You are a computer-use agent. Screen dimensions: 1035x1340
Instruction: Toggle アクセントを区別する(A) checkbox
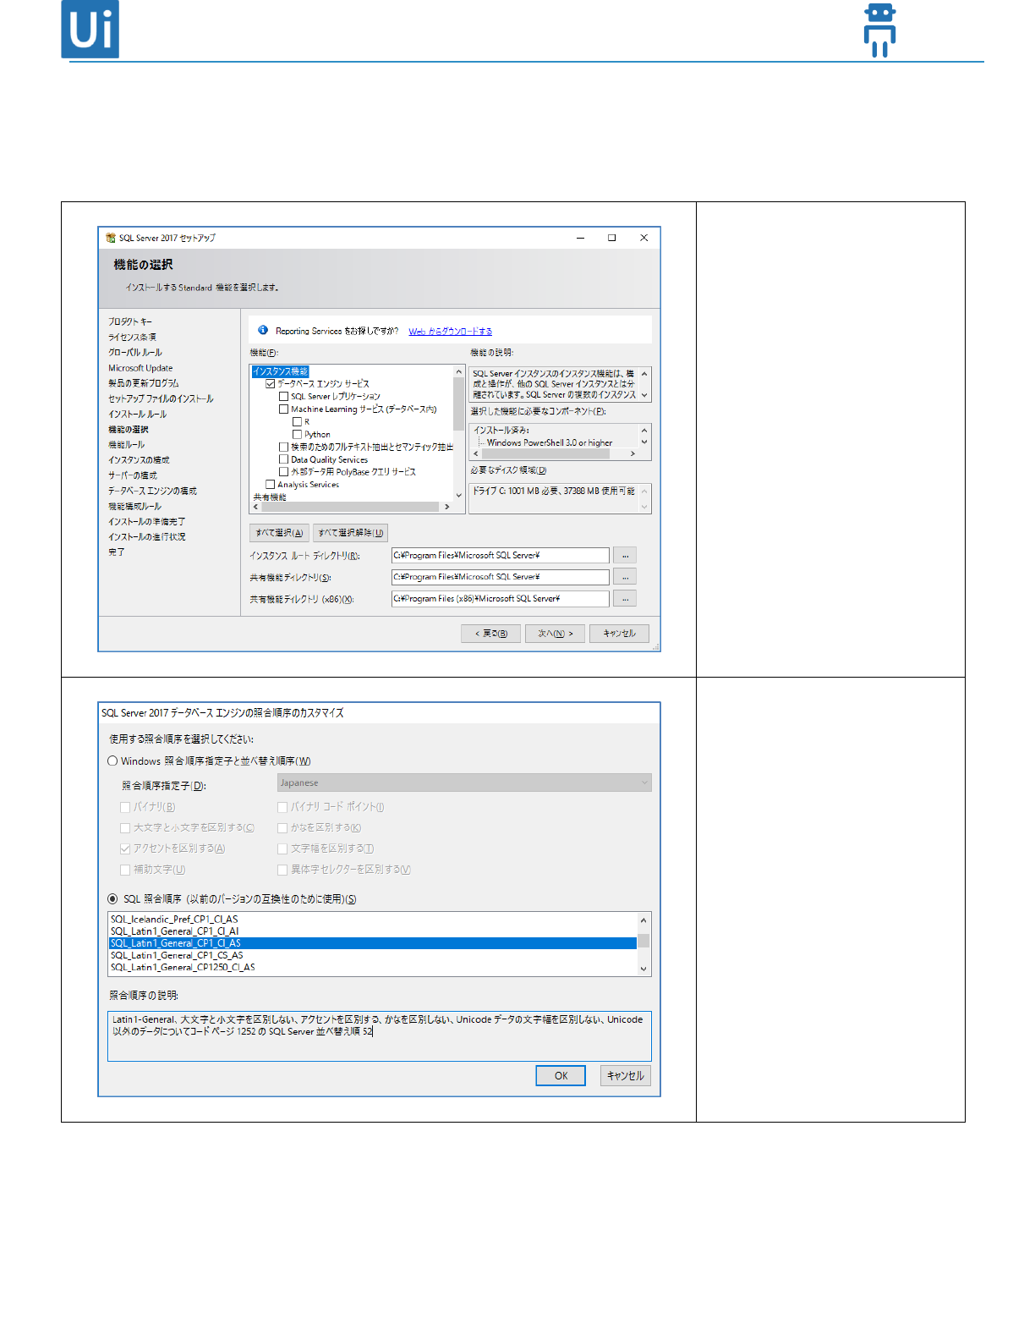point(125,848)
